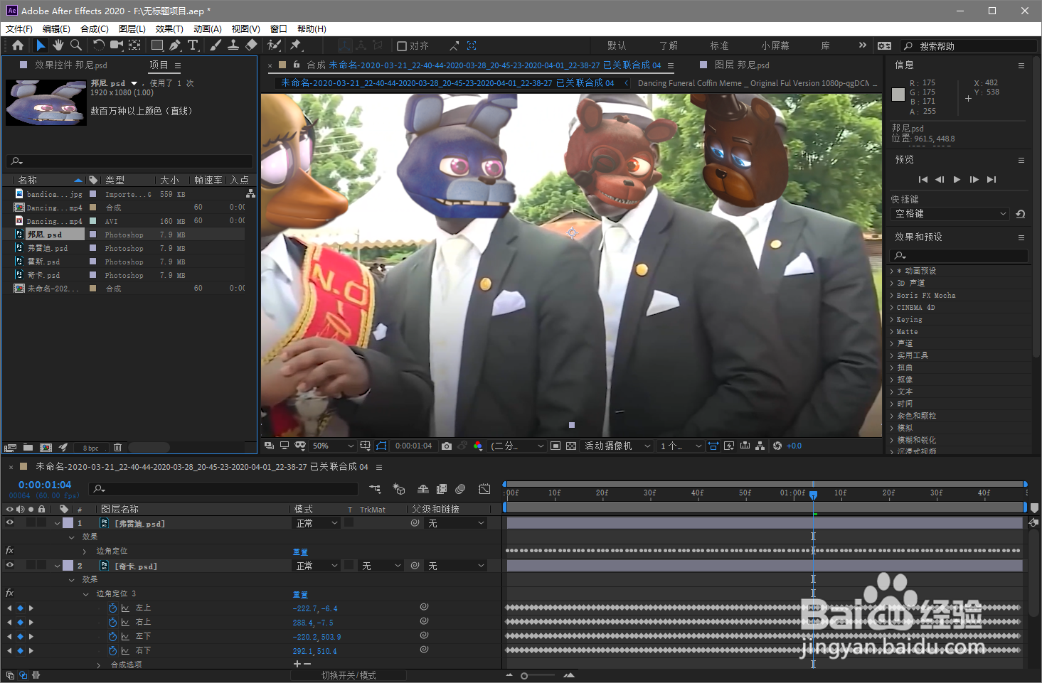Toggle the keyframe diamond for 左下
This screenshot has height=683, width=1042.
pyautogui.click(x=20, y=636)
